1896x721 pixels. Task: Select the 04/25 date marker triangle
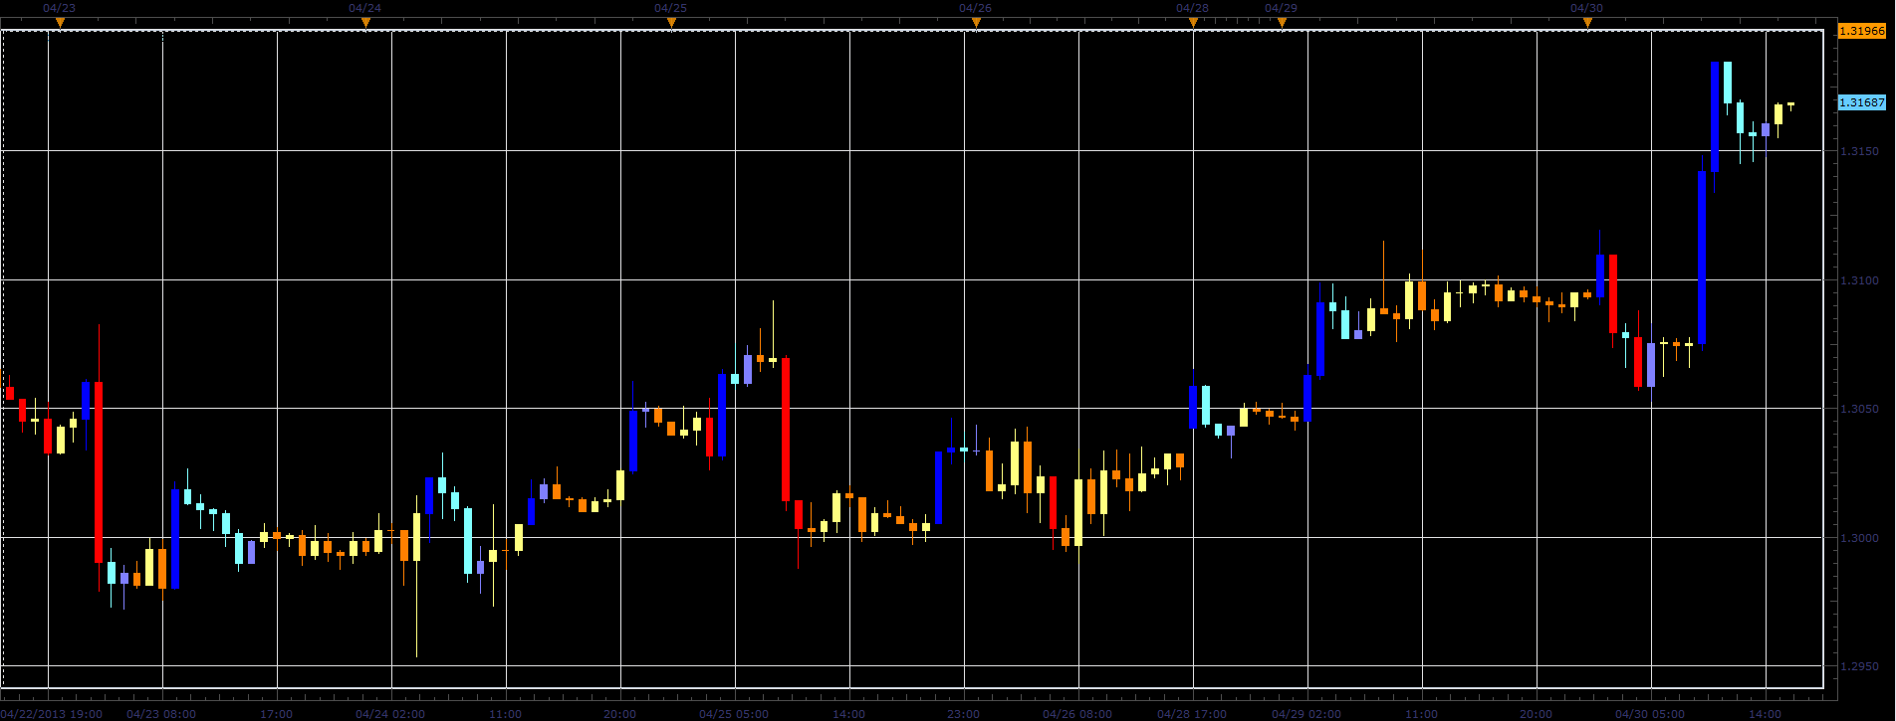[671, 23]
